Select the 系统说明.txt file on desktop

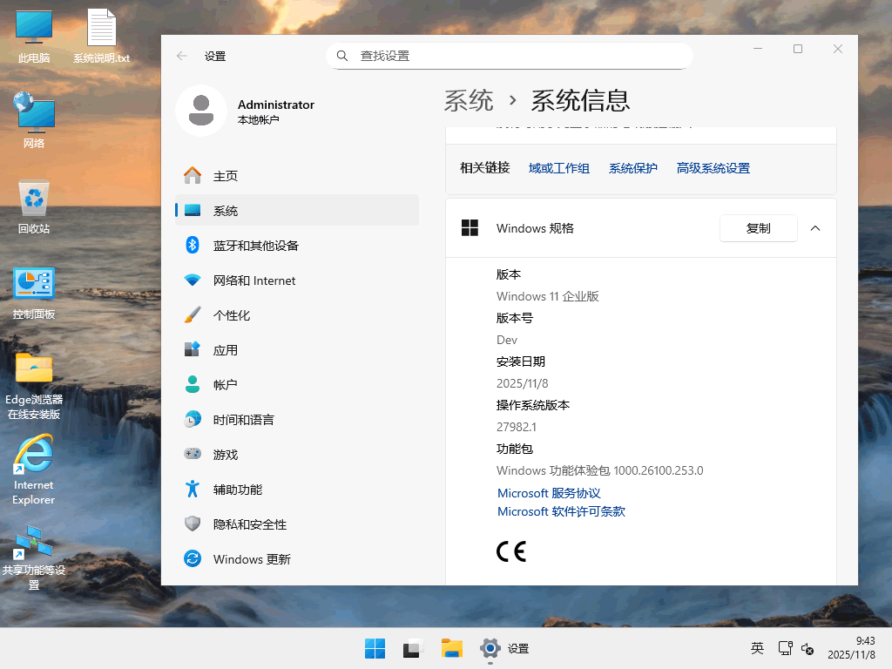(101, 37)
